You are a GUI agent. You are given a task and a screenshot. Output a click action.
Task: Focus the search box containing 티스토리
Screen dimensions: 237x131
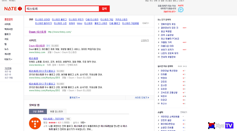62,9
